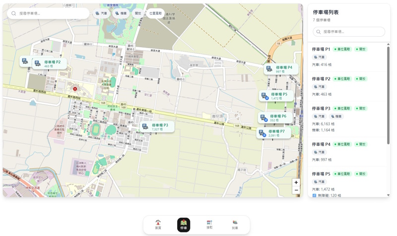This screenshot has height=236, width=397.
Task: Enable the 位置寬敞 filter chip
Action: point(155,13)
